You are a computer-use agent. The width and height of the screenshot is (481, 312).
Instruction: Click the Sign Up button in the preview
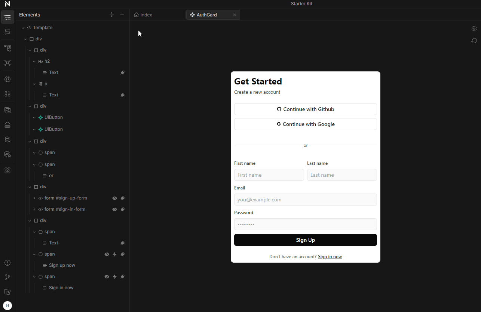[305, 240]
